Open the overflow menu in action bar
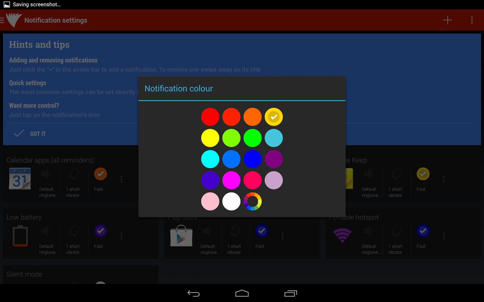 472,20
